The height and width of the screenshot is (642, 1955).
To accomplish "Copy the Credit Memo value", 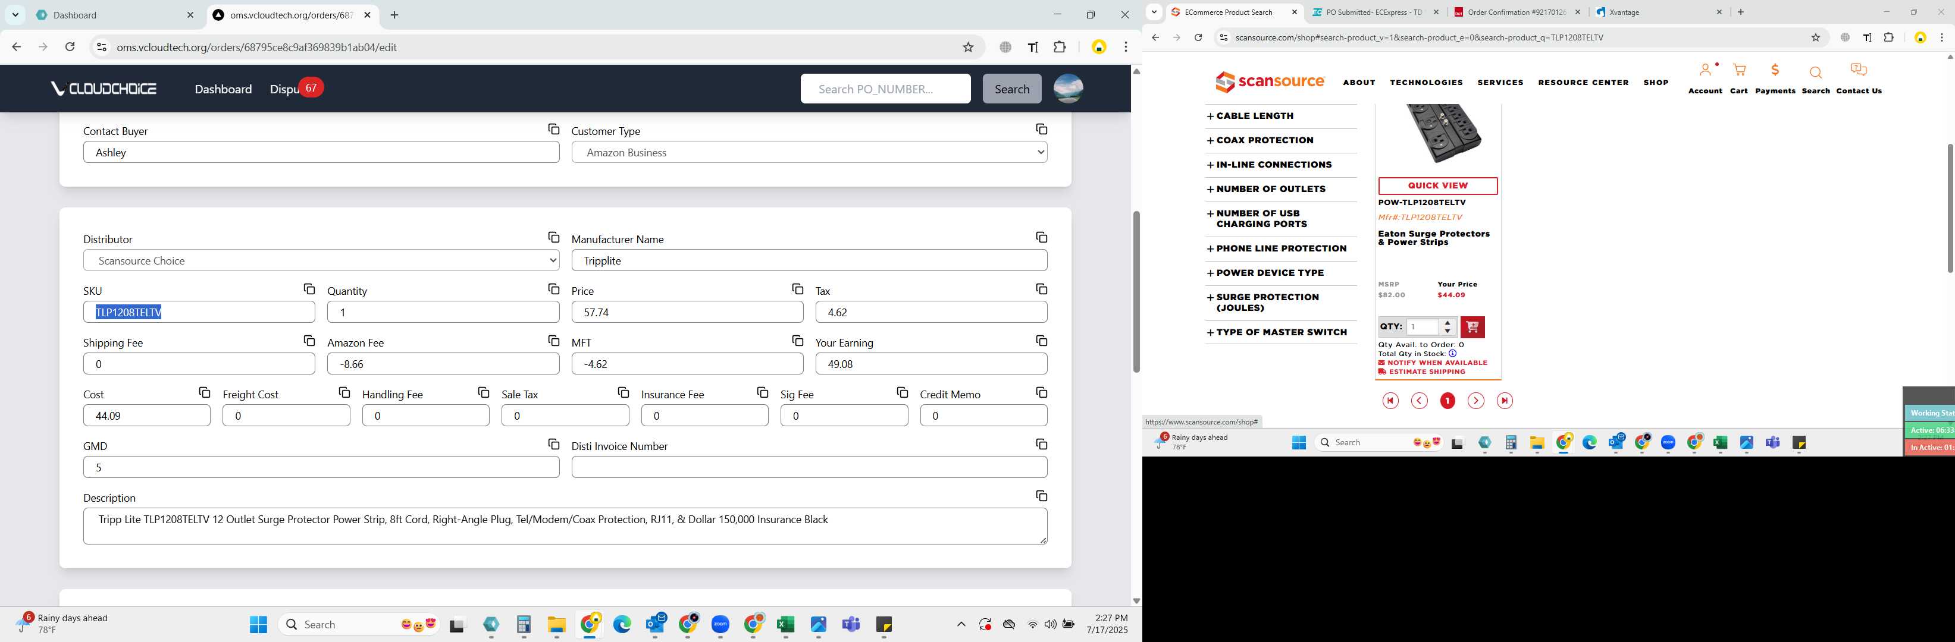I will 1041,392.
